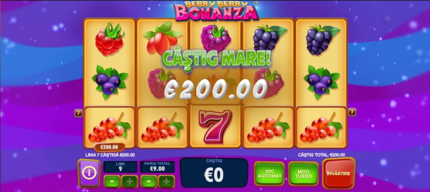Click the Linii 9 value field
430x192 pixels.
point(121,167)
